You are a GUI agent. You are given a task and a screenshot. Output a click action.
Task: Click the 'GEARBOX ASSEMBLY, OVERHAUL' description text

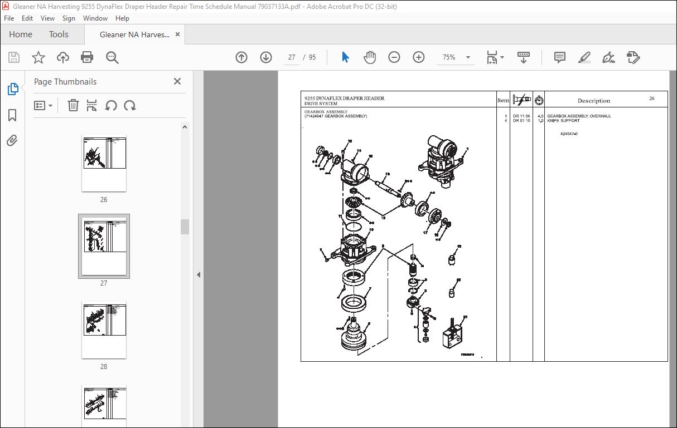coord(579,116)
